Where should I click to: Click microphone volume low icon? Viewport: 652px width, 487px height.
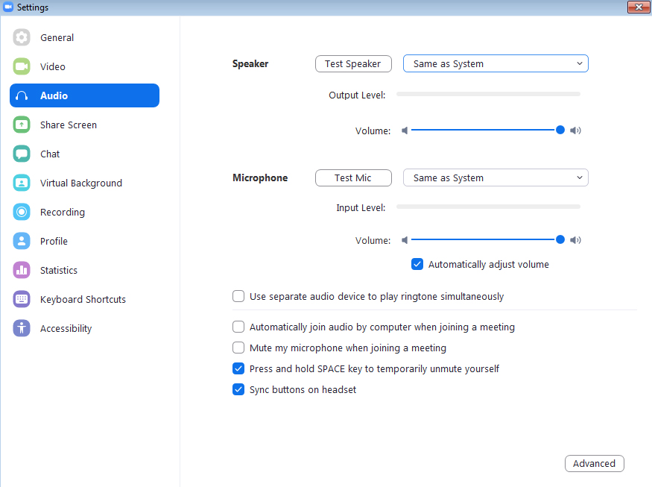click(x=405, y=240)
